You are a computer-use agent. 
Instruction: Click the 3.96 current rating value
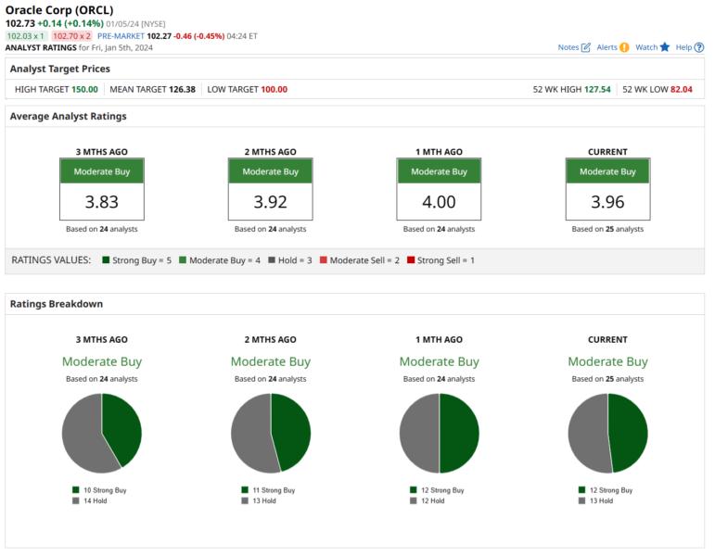pyautogui.click(x=607, y=202)
